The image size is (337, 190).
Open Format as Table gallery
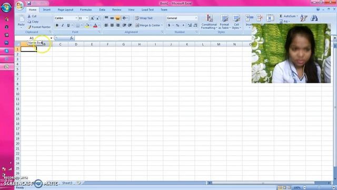[224, 22]
